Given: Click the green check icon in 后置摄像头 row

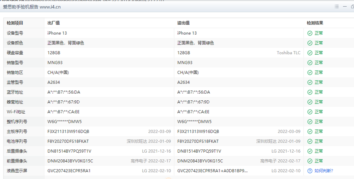Looking at the screenshot, I should tap(310, 151).
